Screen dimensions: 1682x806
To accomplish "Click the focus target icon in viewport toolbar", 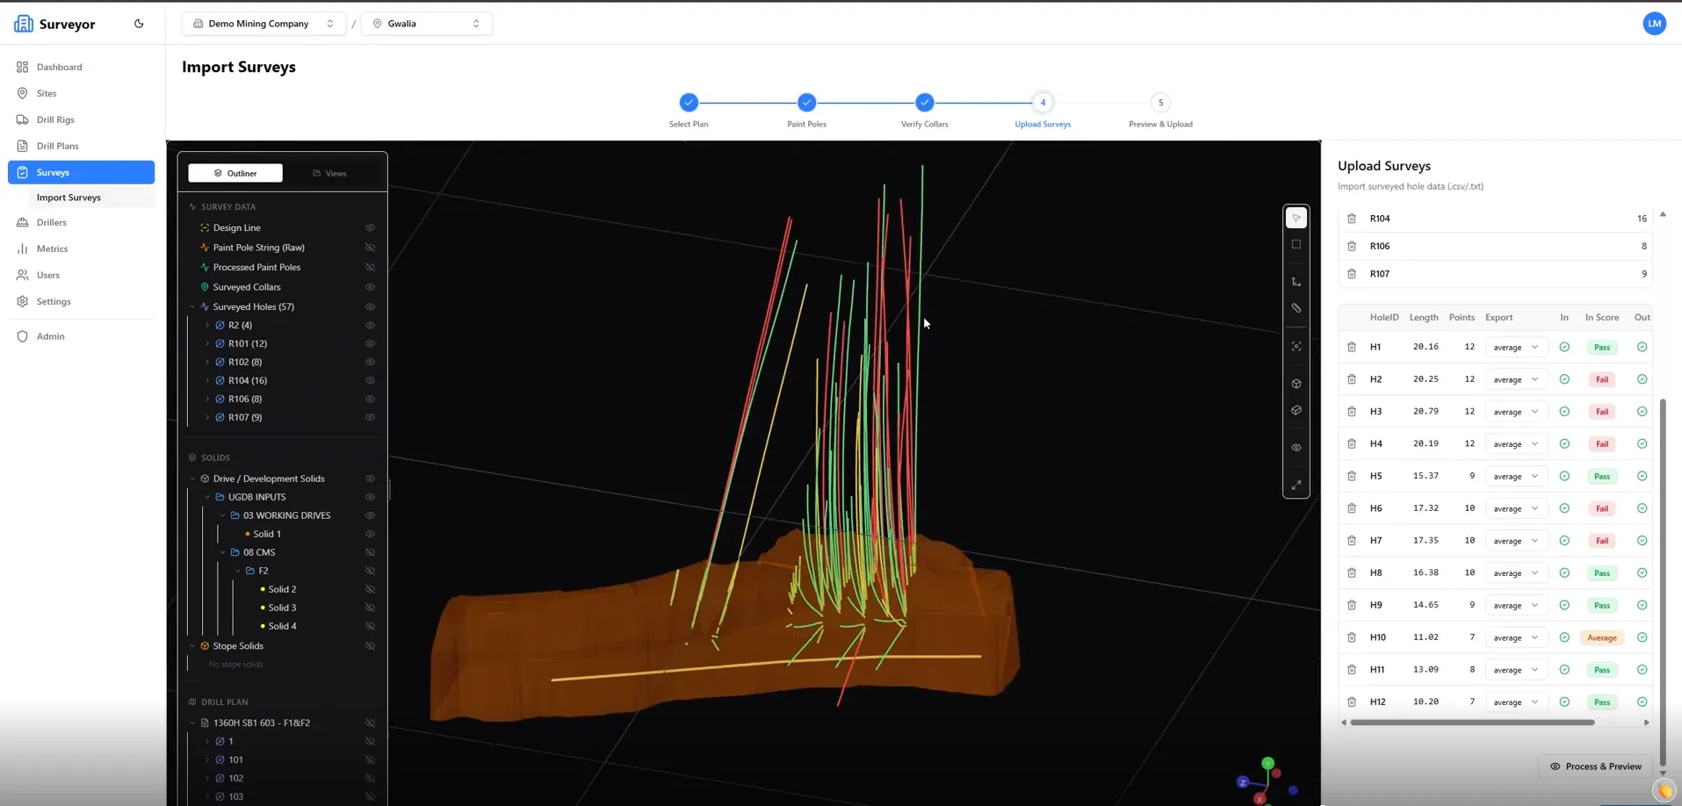I will [1296, 347].
